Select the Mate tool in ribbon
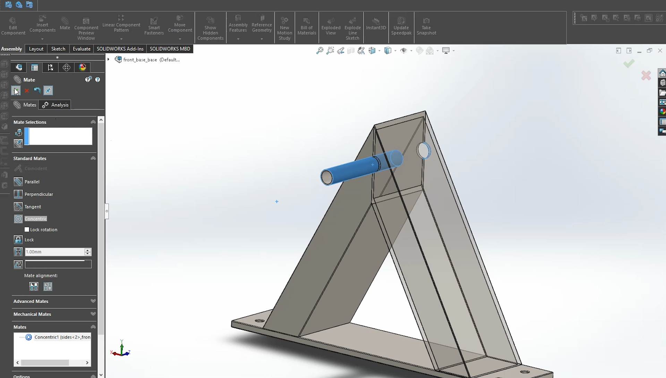This screenshot has height=378, width=666. [x=65, y=24]
